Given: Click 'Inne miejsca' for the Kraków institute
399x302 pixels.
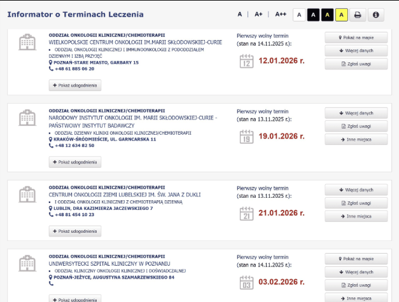Looking at the screenshot, I should pos(356,139).
